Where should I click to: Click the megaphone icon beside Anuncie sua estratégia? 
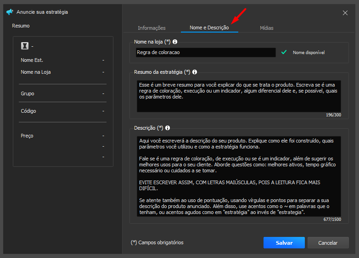click(x=10, y=12)
